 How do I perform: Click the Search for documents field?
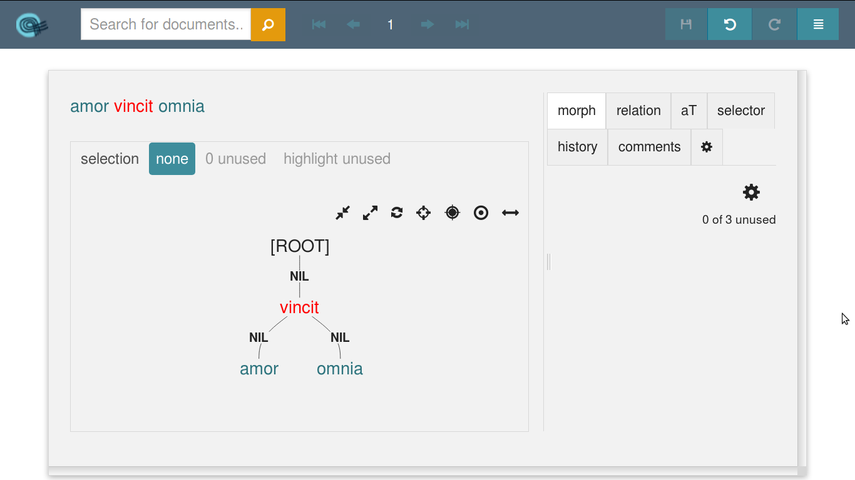166,24
